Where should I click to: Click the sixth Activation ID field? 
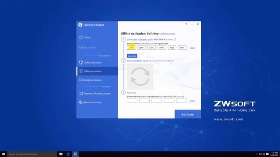point(182,48)
